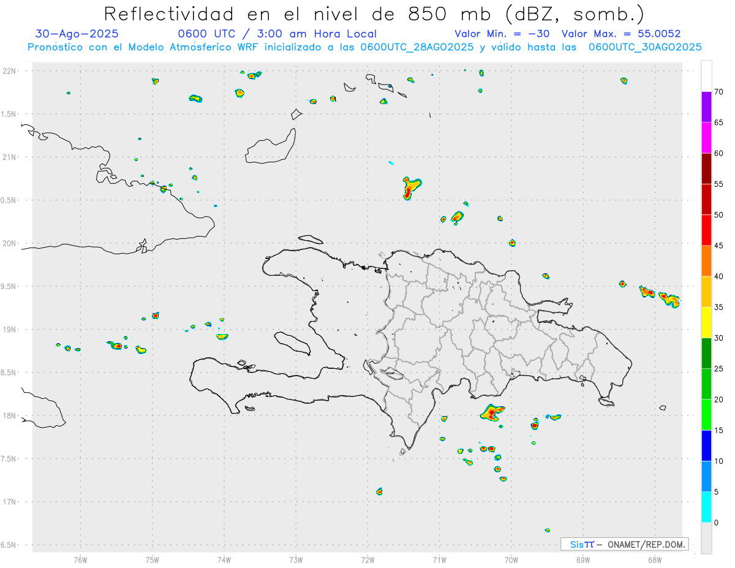Image resolution: width=735 pixels, height=568 pixels.
Task: Select the cyan 0-5 dBZ legend band
Action: 706,507
